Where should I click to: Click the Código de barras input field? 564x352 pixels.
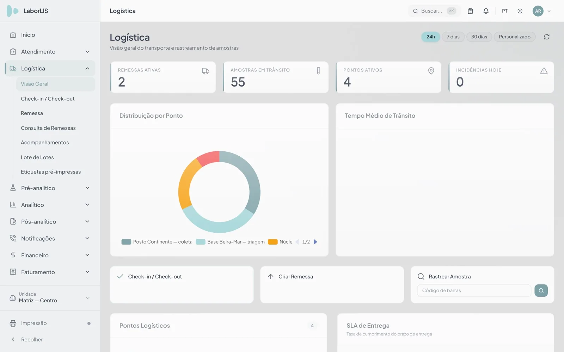474,290
